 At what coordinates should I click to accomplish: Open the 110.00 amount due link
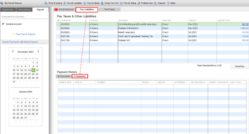pyautogui.click(x=245, y=36)
